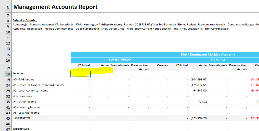Click the highlighted active cell under PY Actual
The width and height of the screenshot is (259, 131).
tap(81, 74)
